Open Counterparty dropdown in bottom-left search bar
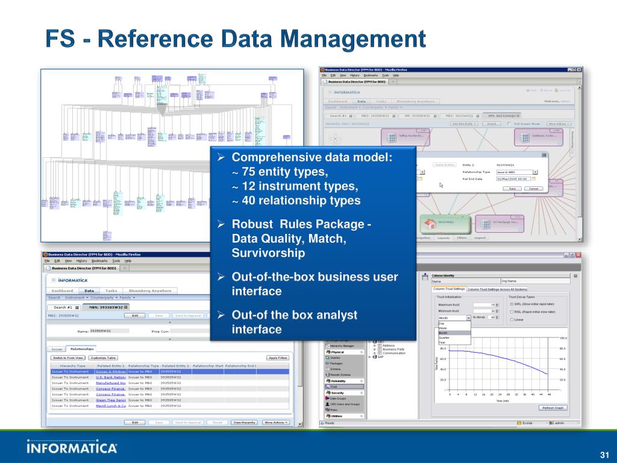 [x=104, y=298]
